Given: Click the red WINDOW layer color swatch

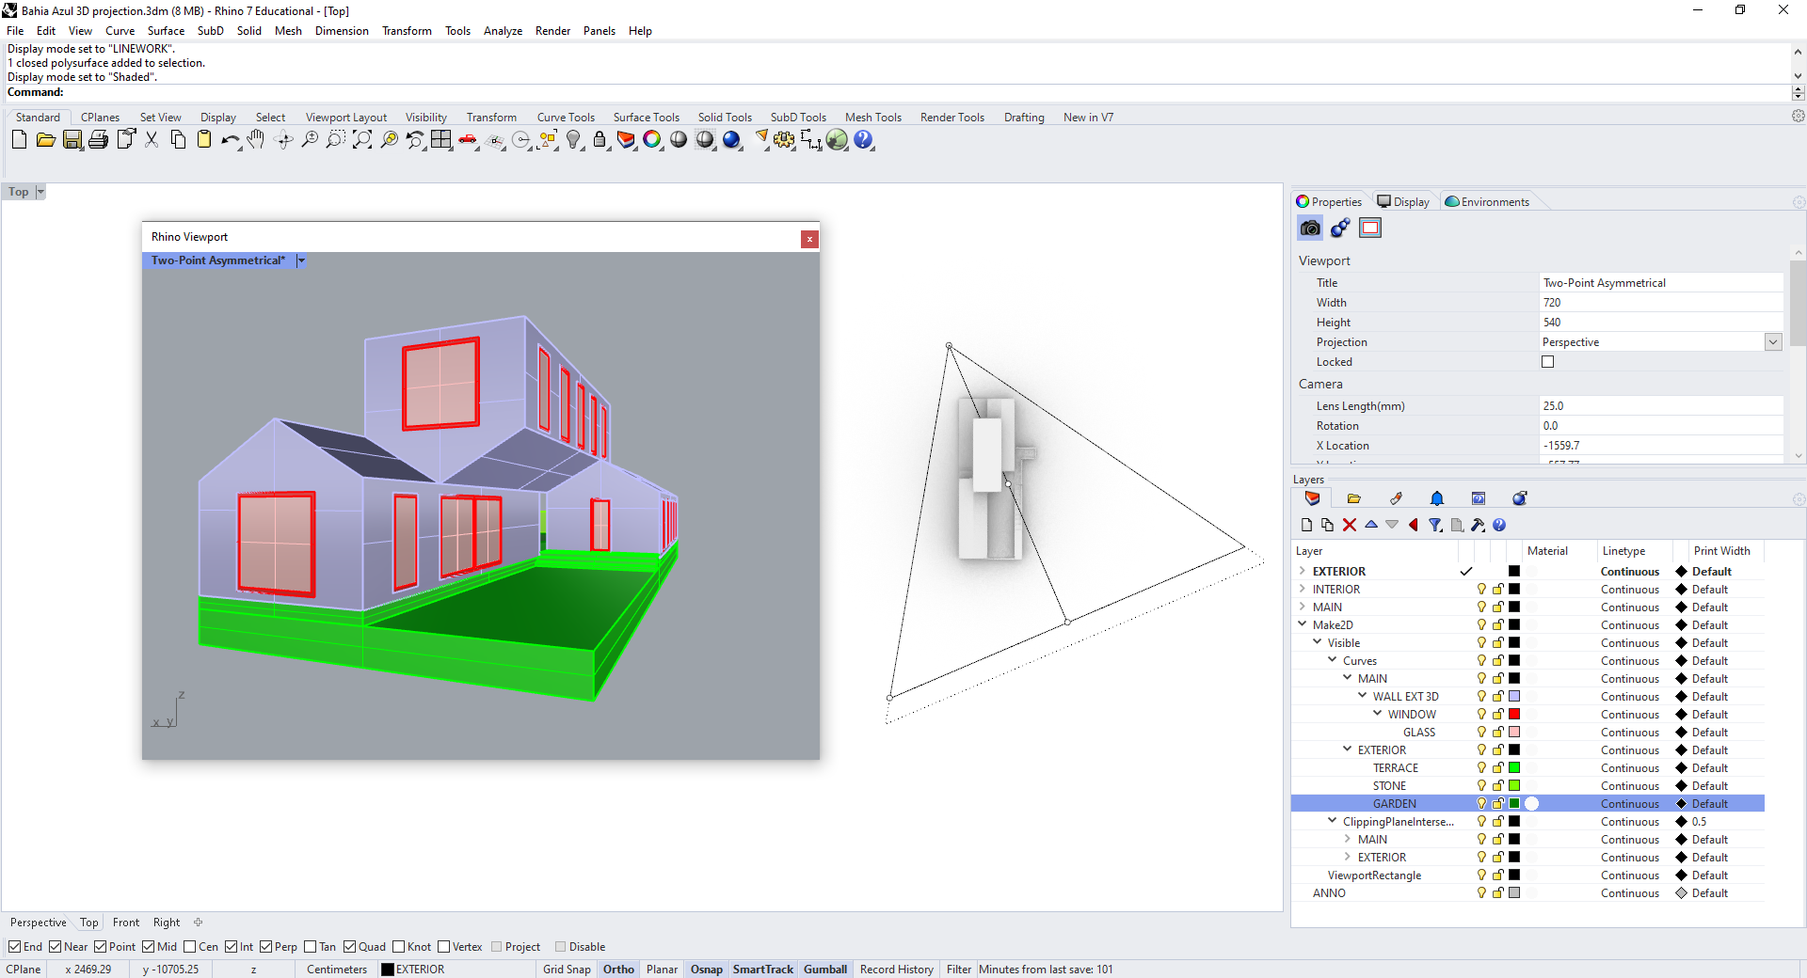Looking at the screenshot, I should click(1514, 715).
